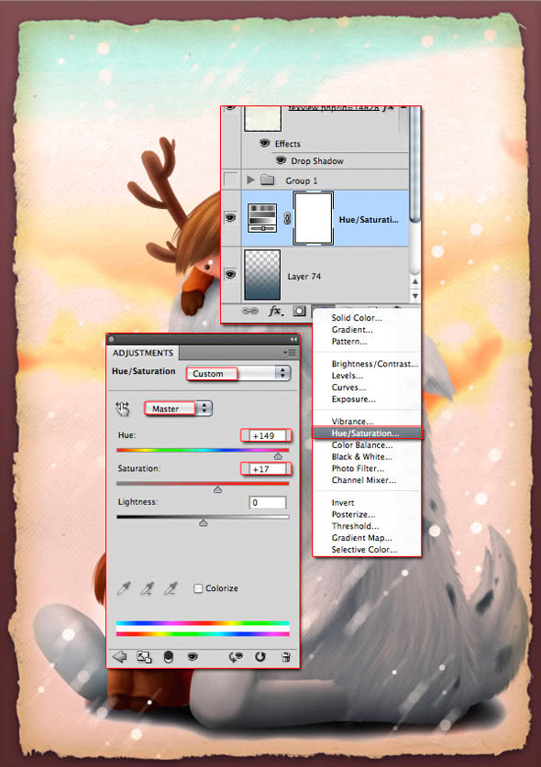The width and height of the screenshot is (541, 767).
Task: Open the Master channel dropdown
Action: (178, 409)
